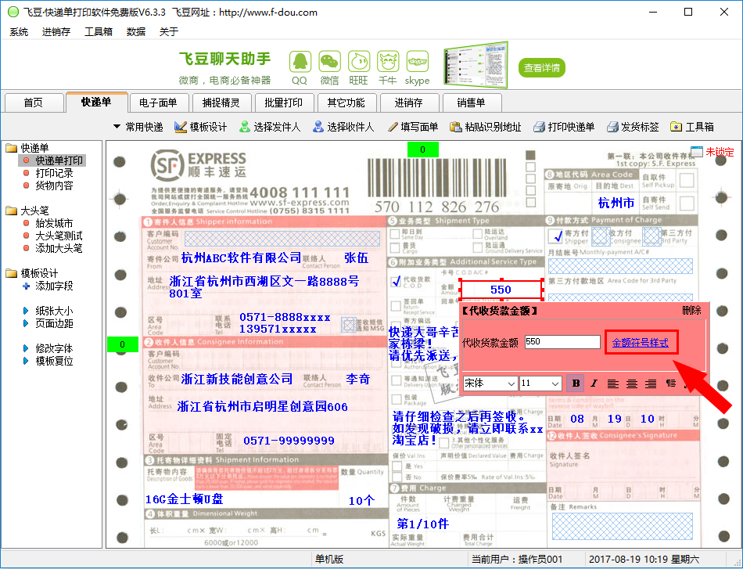
Task: Align field text right
Action: [651, 384]
